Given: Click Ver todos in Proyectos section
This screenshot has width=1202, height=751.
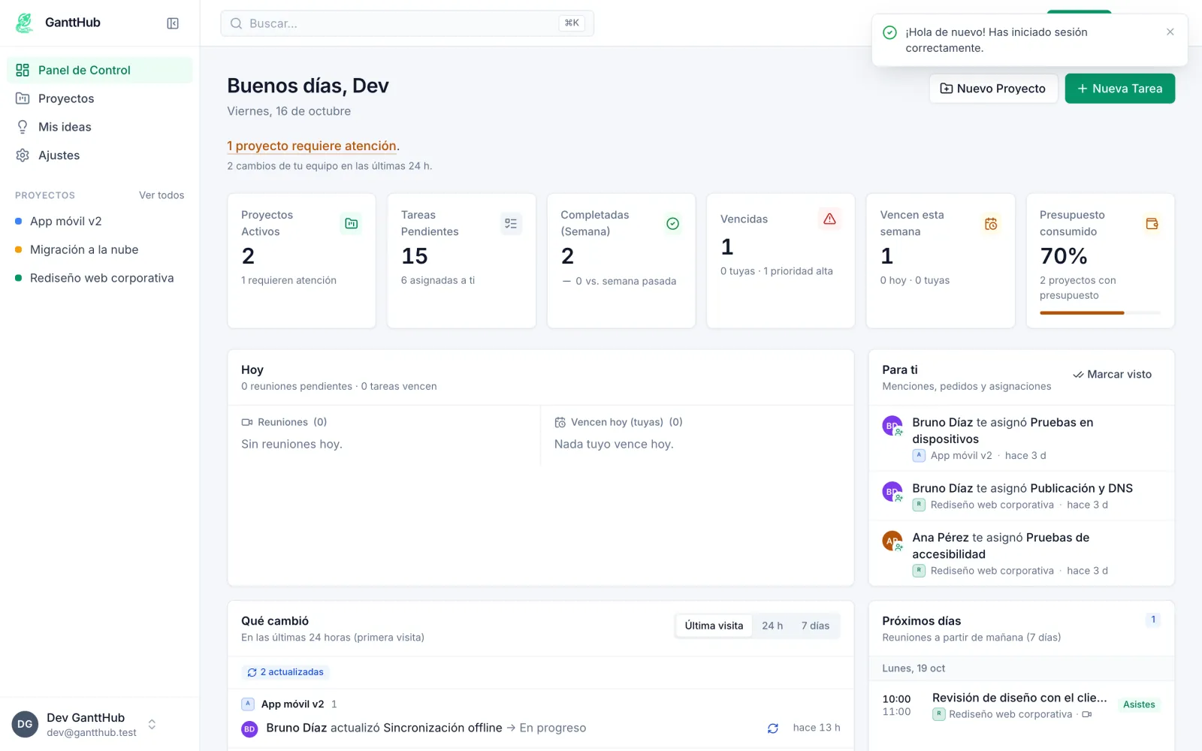Looking at the screenshot, I should coord(162,195).
